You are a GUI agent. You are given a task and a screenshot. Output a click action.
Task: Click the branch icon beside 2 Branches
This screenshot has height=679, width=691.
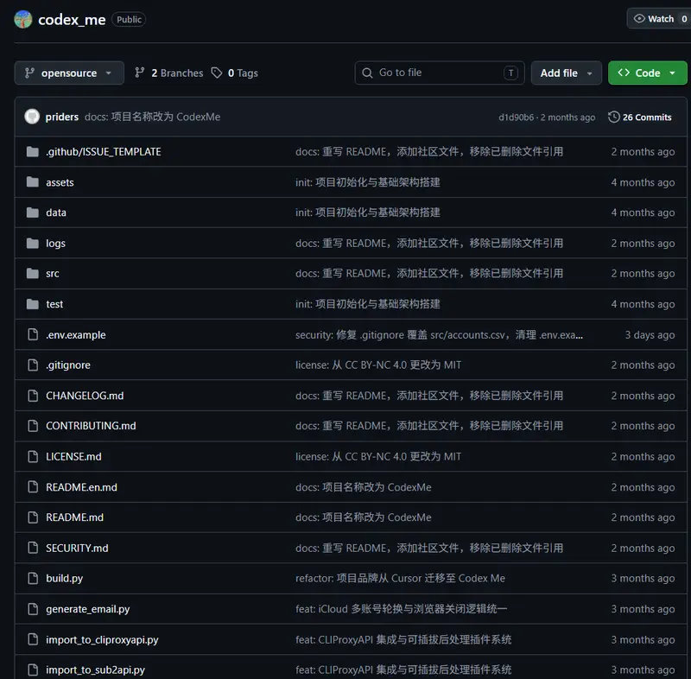point(140,73)
